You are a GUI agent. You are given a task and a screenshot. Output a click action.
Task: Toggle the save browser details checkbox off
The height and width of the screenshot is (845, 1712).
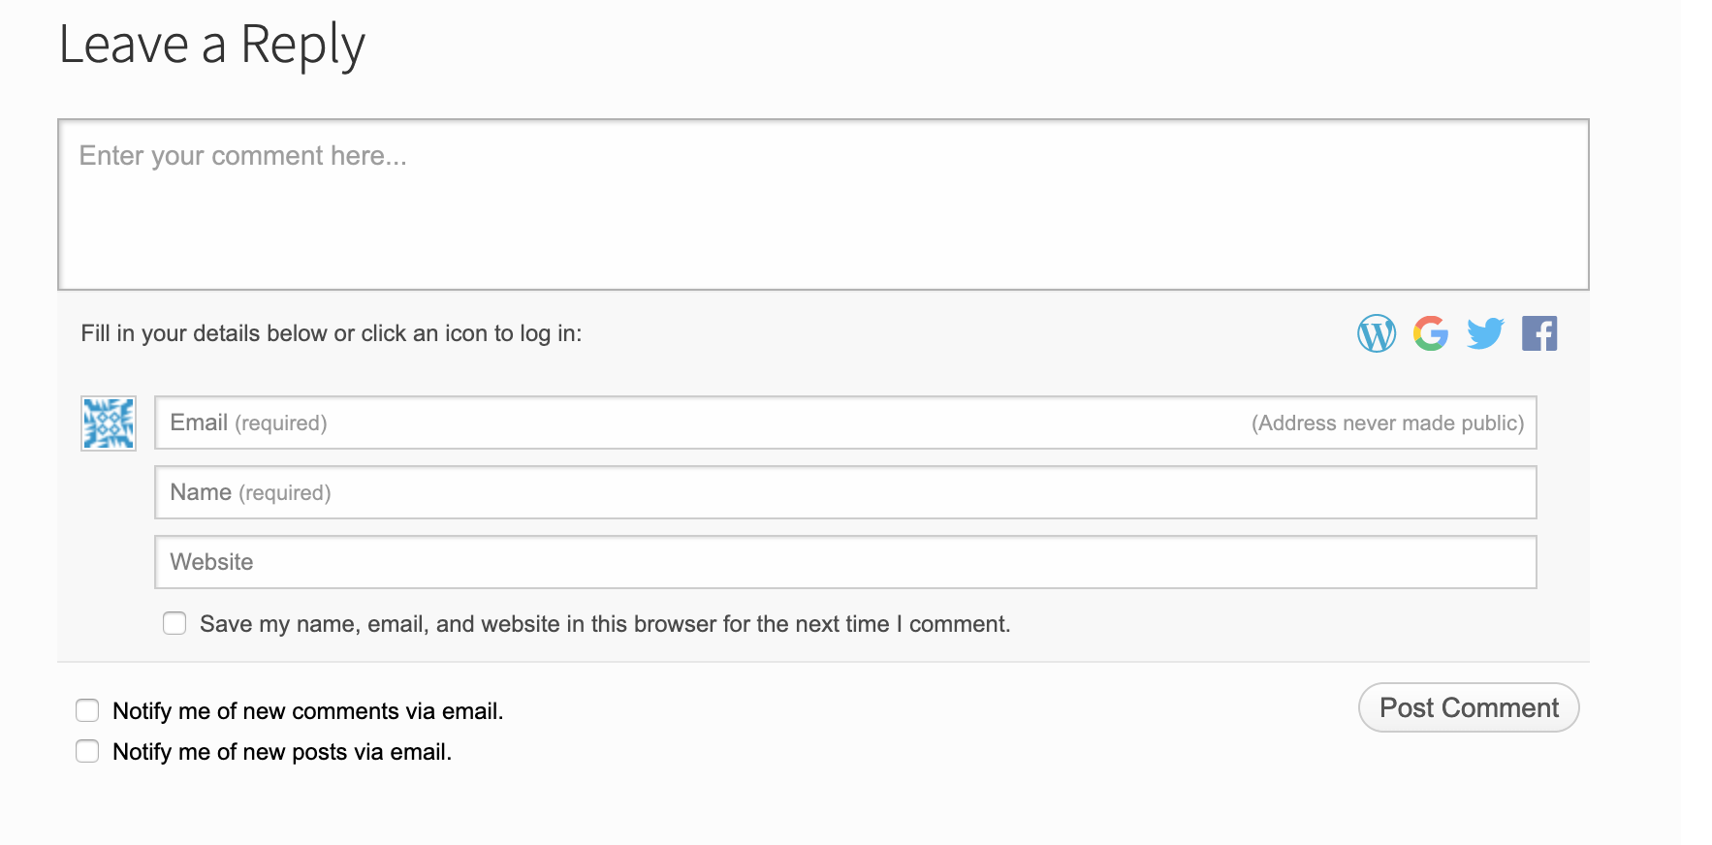pos(174,623)
